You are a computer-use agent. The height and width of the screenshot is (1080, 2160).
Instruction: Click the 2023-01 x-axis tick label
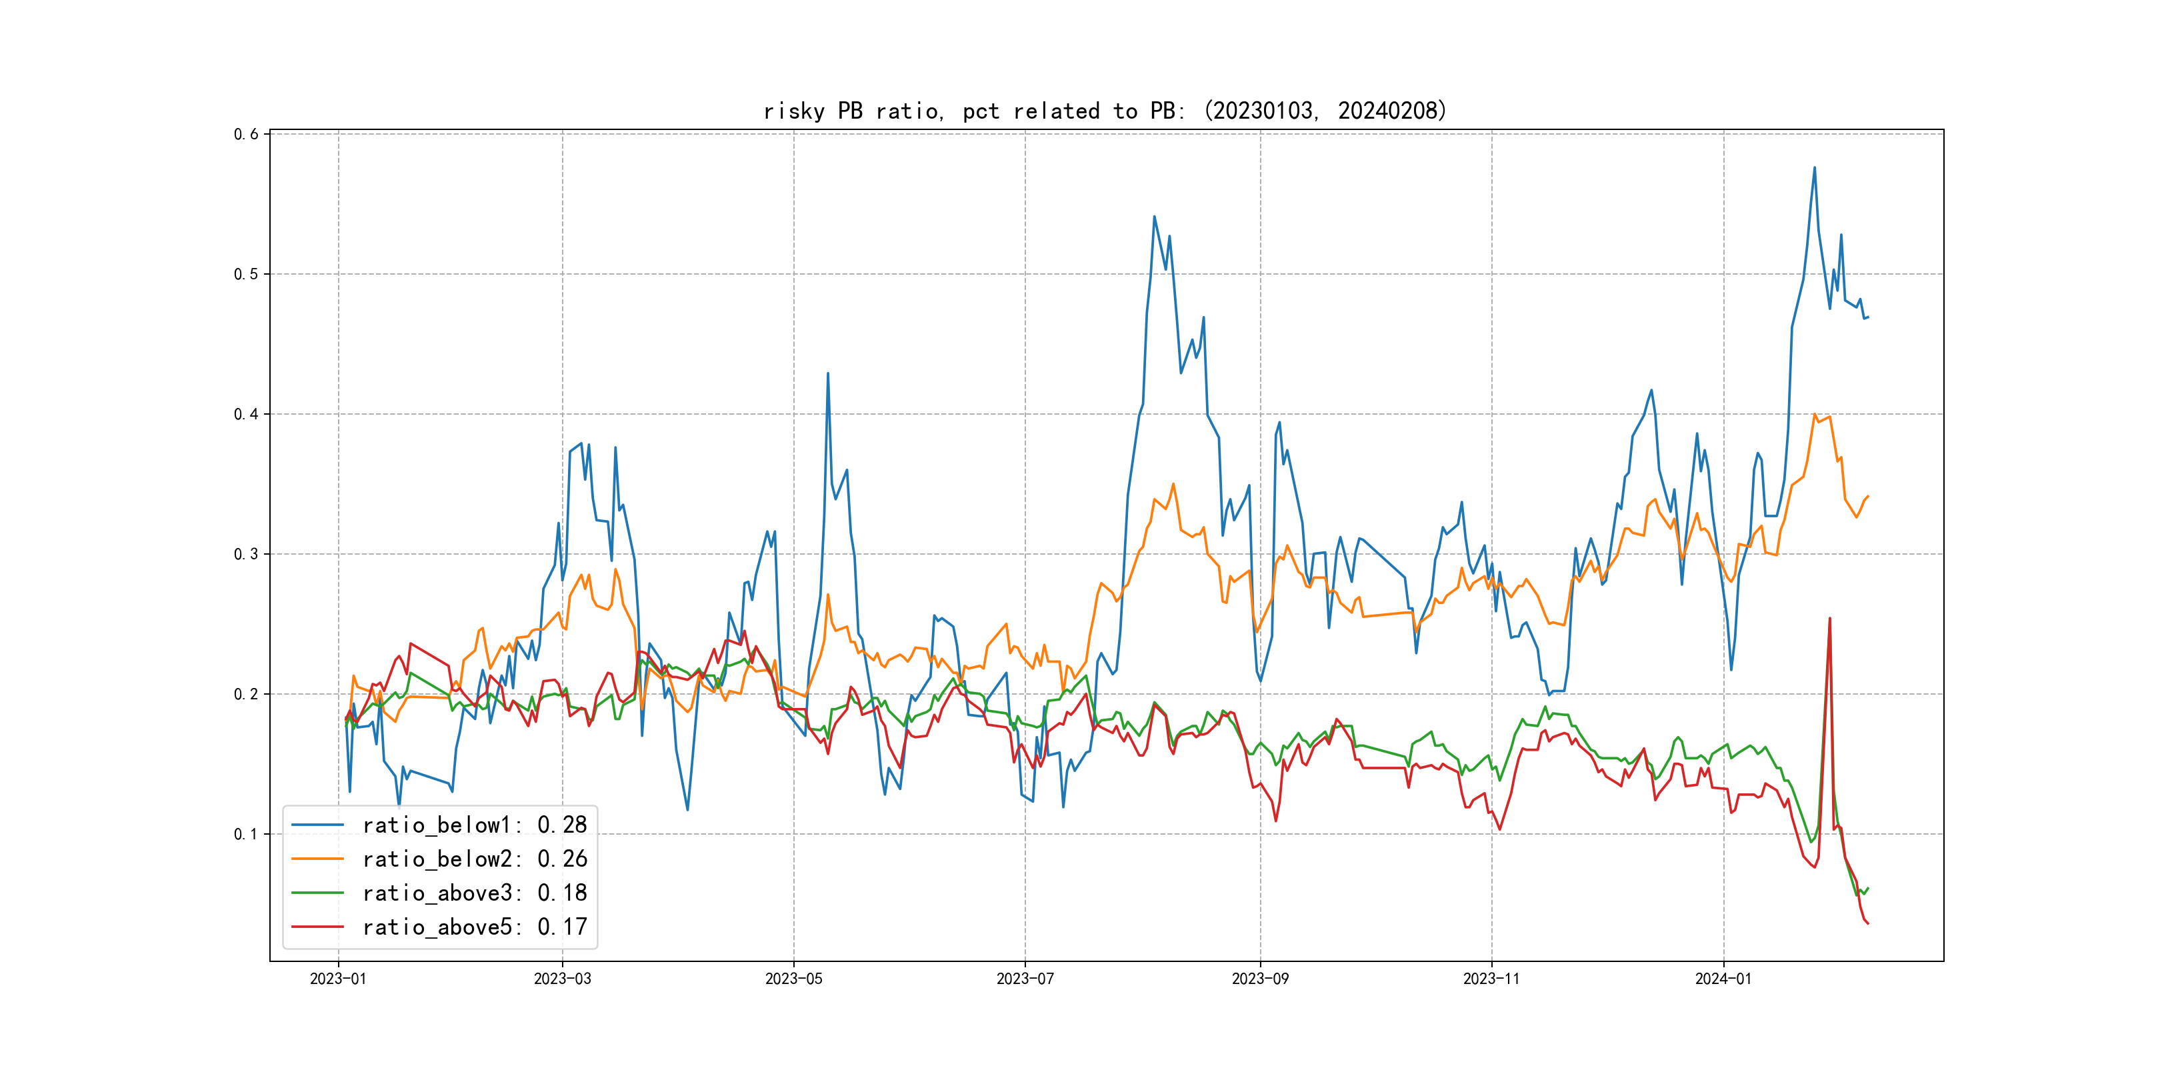[338, 979]
